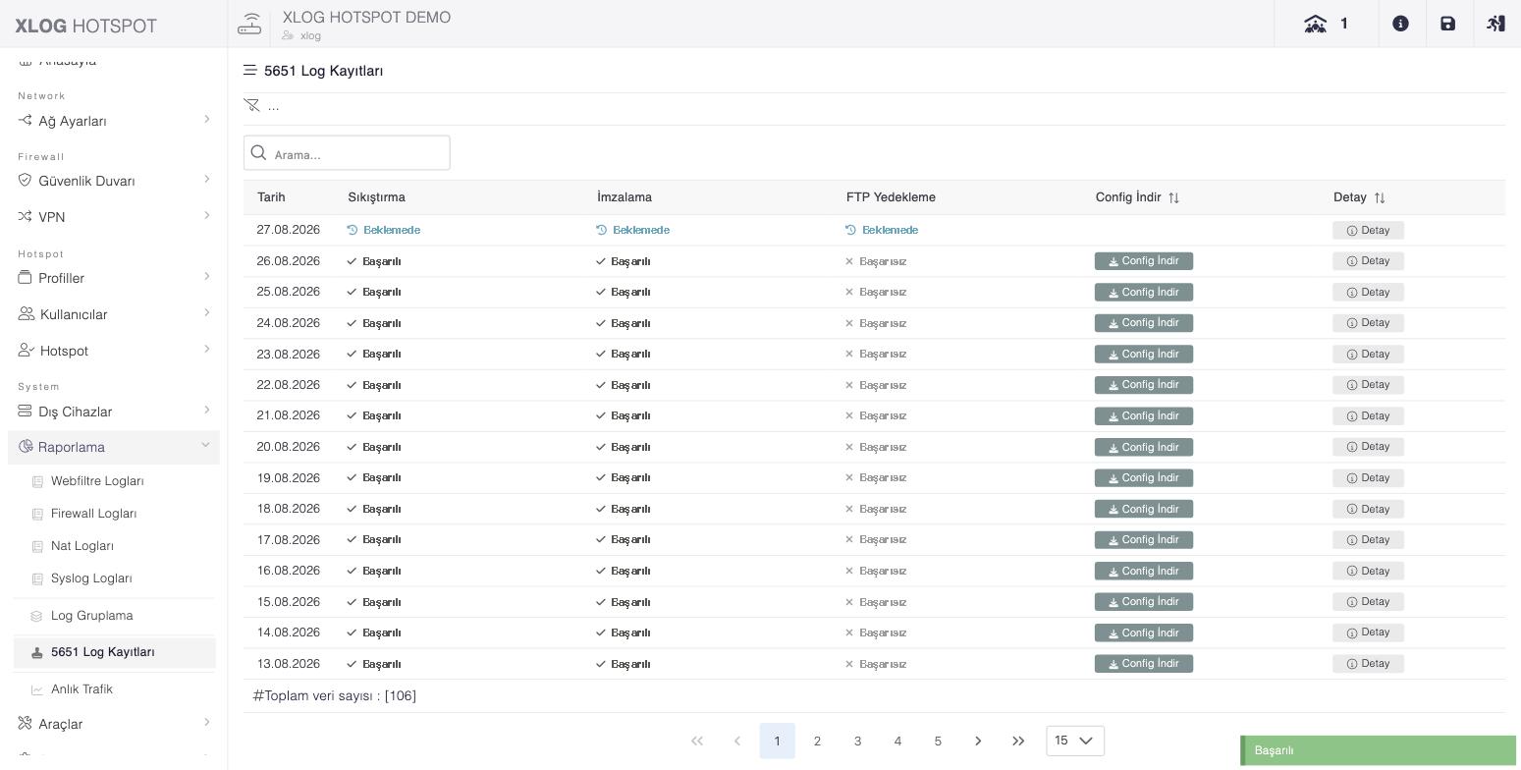
Task: Click the Raporlama pie chart icon
Action: [26, 447]
